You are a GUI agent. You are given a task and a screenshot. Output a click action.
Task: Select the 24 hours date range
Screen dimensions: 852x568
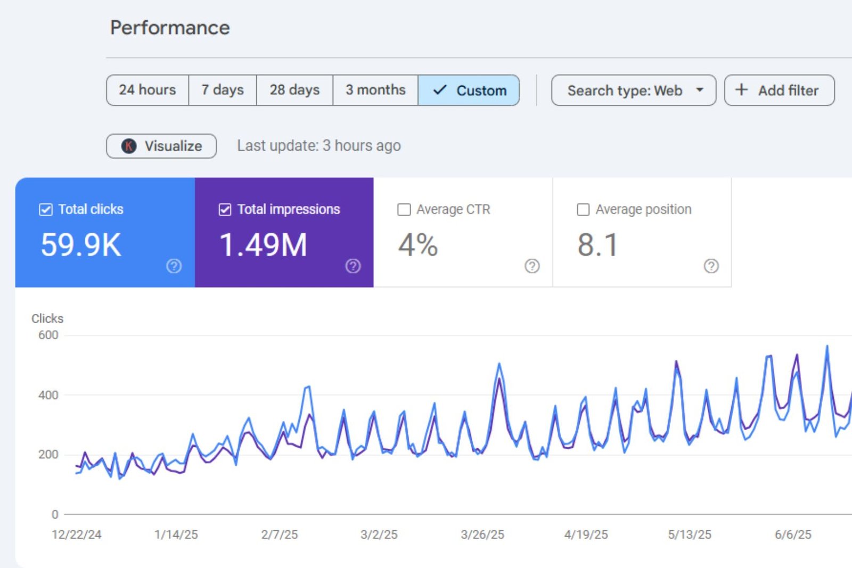coord(148,90)
